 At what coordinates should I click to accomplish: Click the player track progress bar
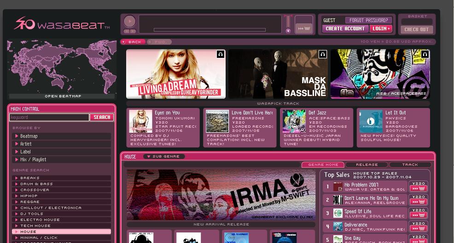pyautogui.click(x=210, y=30)
